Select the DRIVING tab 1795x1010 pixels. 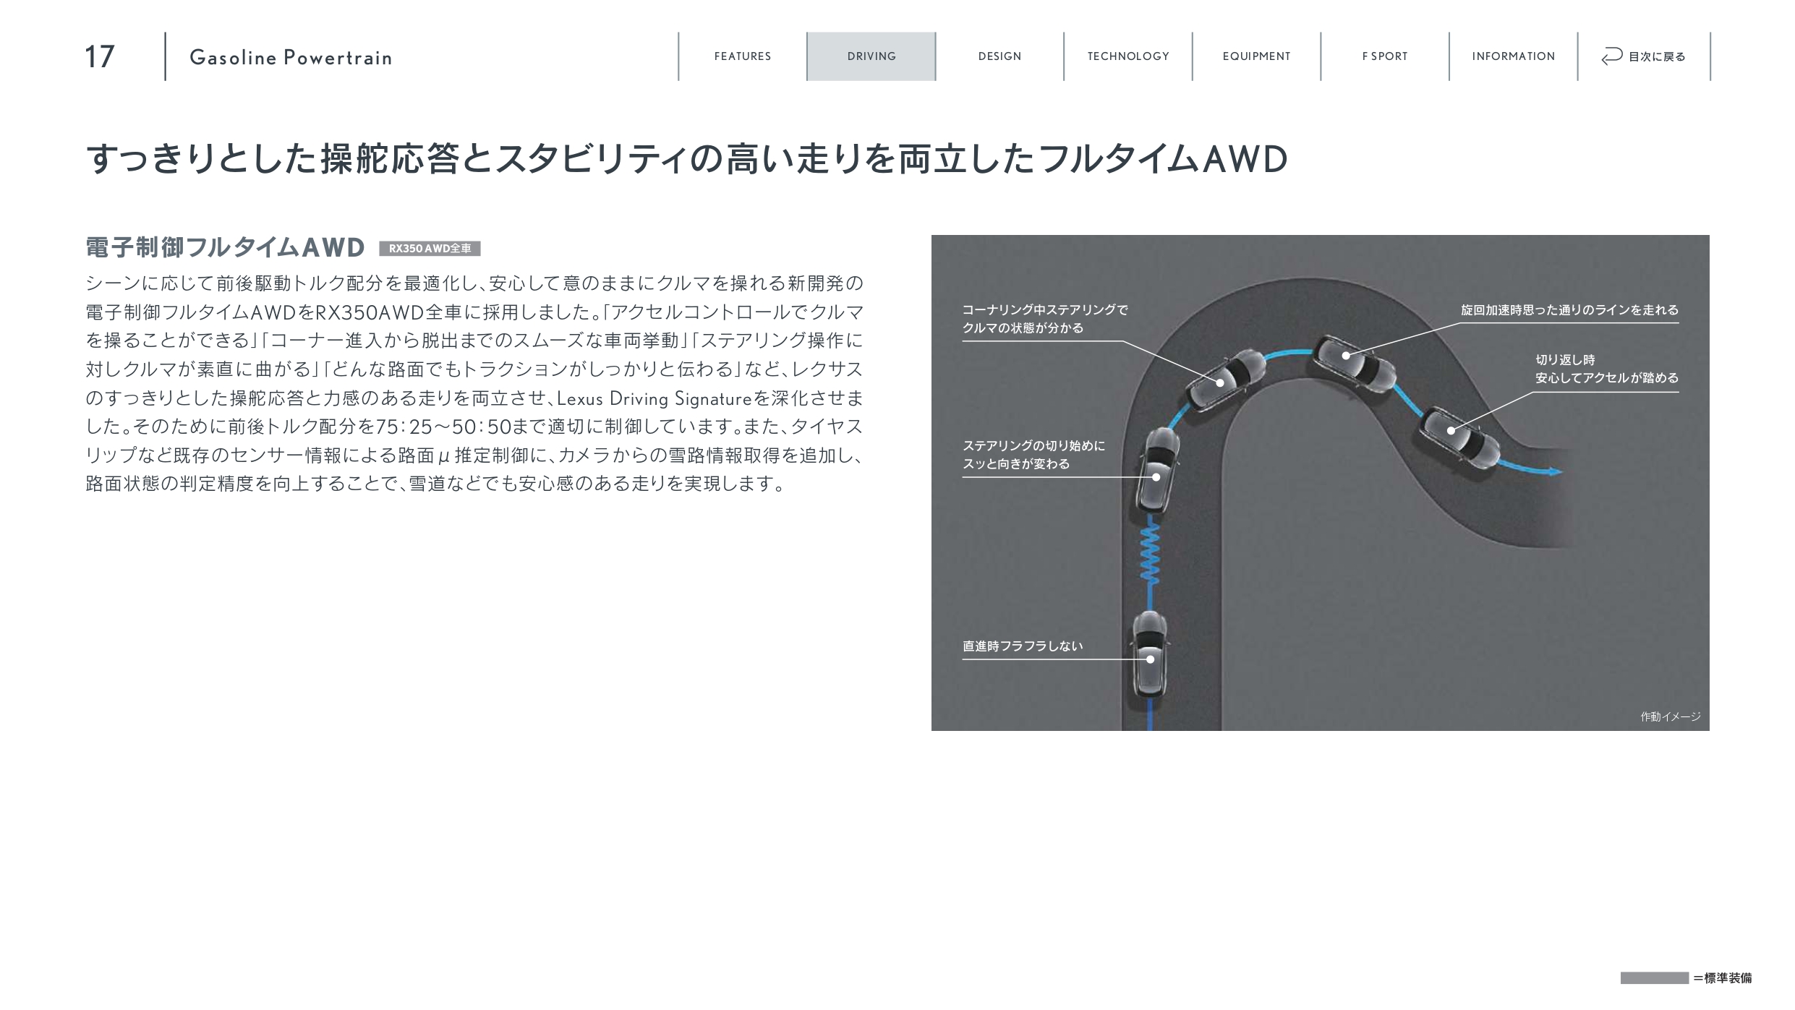pyautogui.click(x=871, y=56)
